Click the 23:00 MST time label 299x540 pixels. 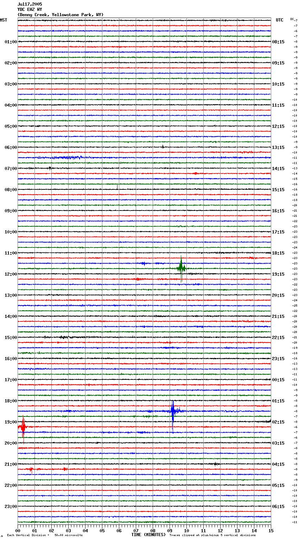point(11,507)
